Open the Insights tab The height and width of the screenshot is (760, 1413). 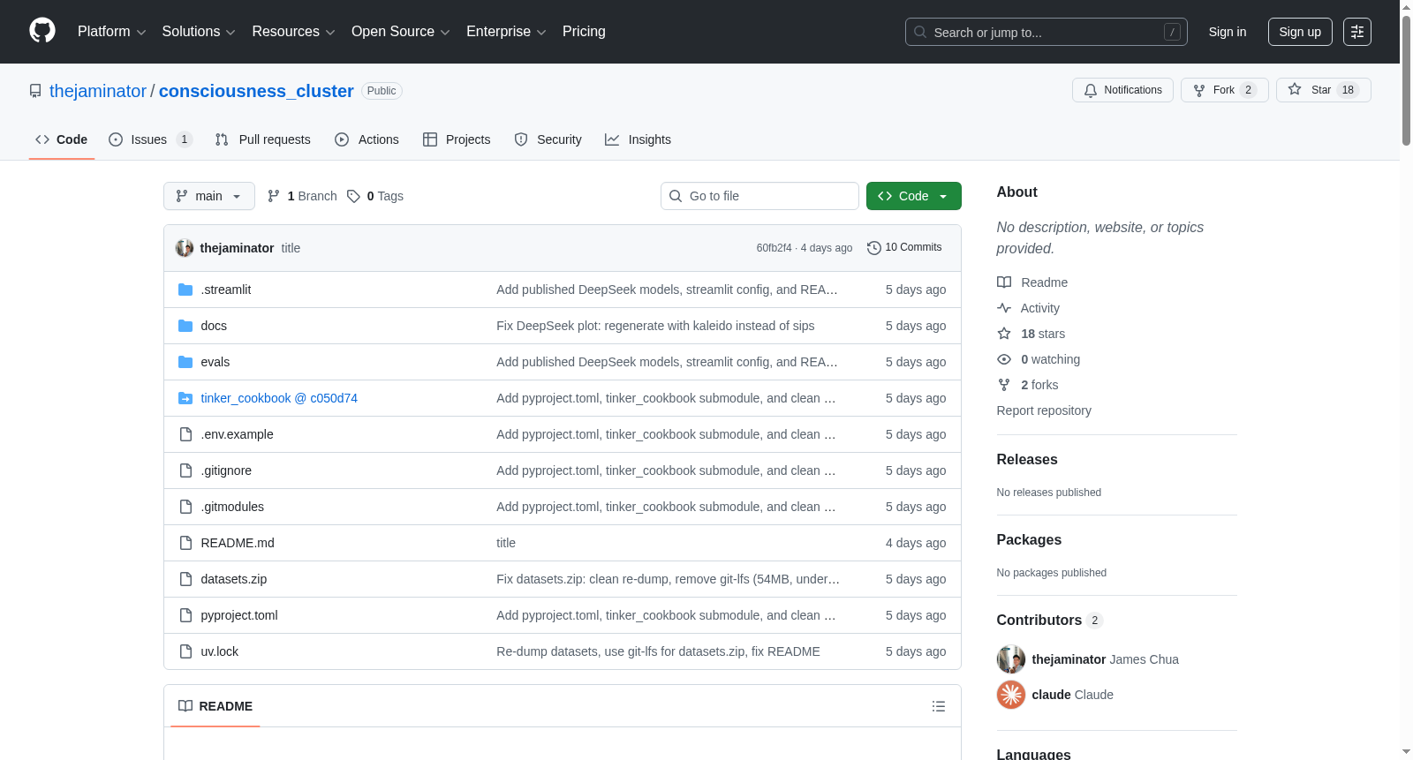click(638, 139)
